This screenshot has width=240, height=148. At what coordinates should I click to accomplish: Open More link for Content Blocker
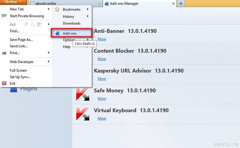coord(102,59)
